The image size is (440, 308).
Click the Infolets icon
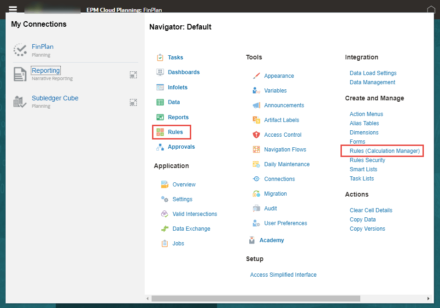click(x=160, y=87)
